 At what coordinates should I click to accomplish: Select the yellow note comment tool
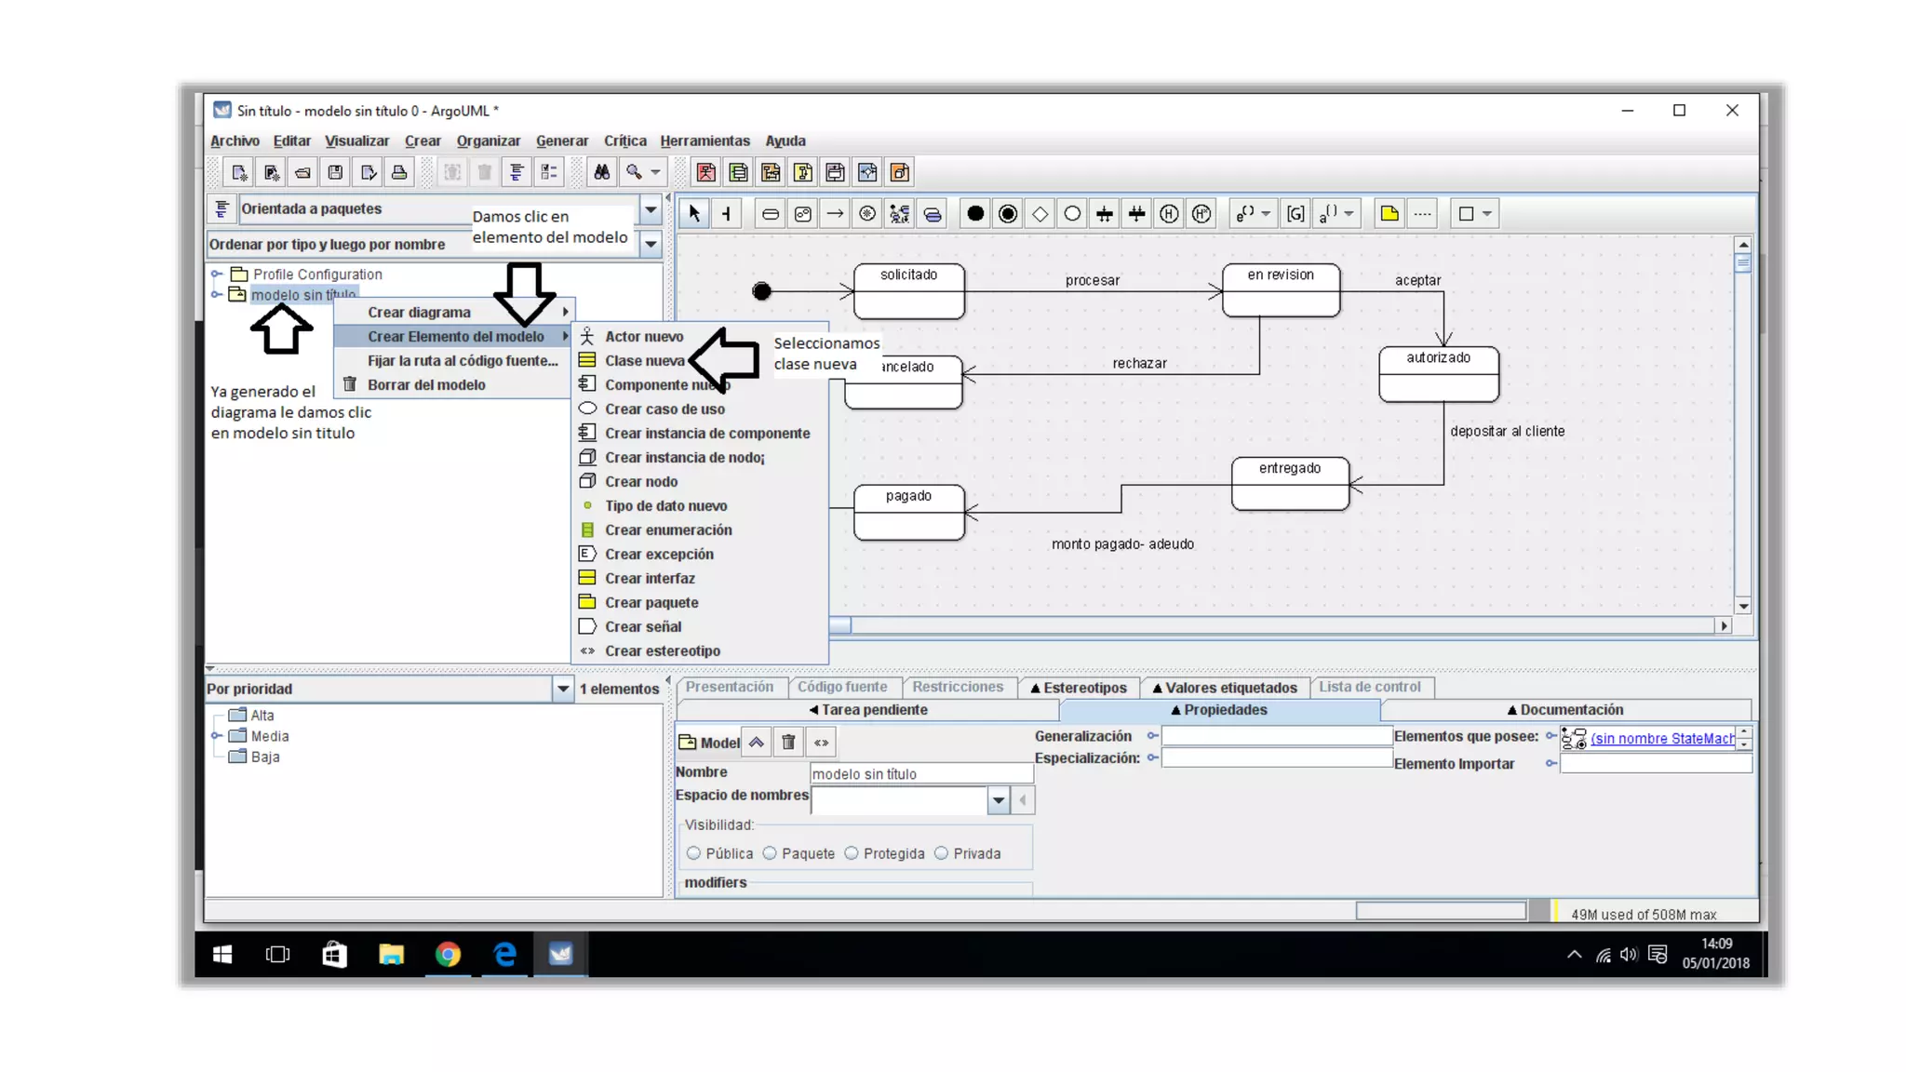pos(1389,214)
